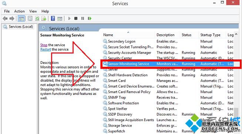Open the Help menu
242x134 pixels.
45,11
